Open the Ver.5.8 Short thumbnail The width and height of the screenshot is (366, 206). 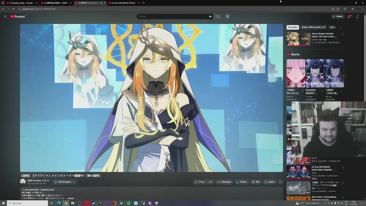pyautogui.click(x=296, y=73)
